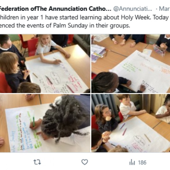
Task: Click the cloud bubble drawn on top-left poster
Action: (55, 78)
